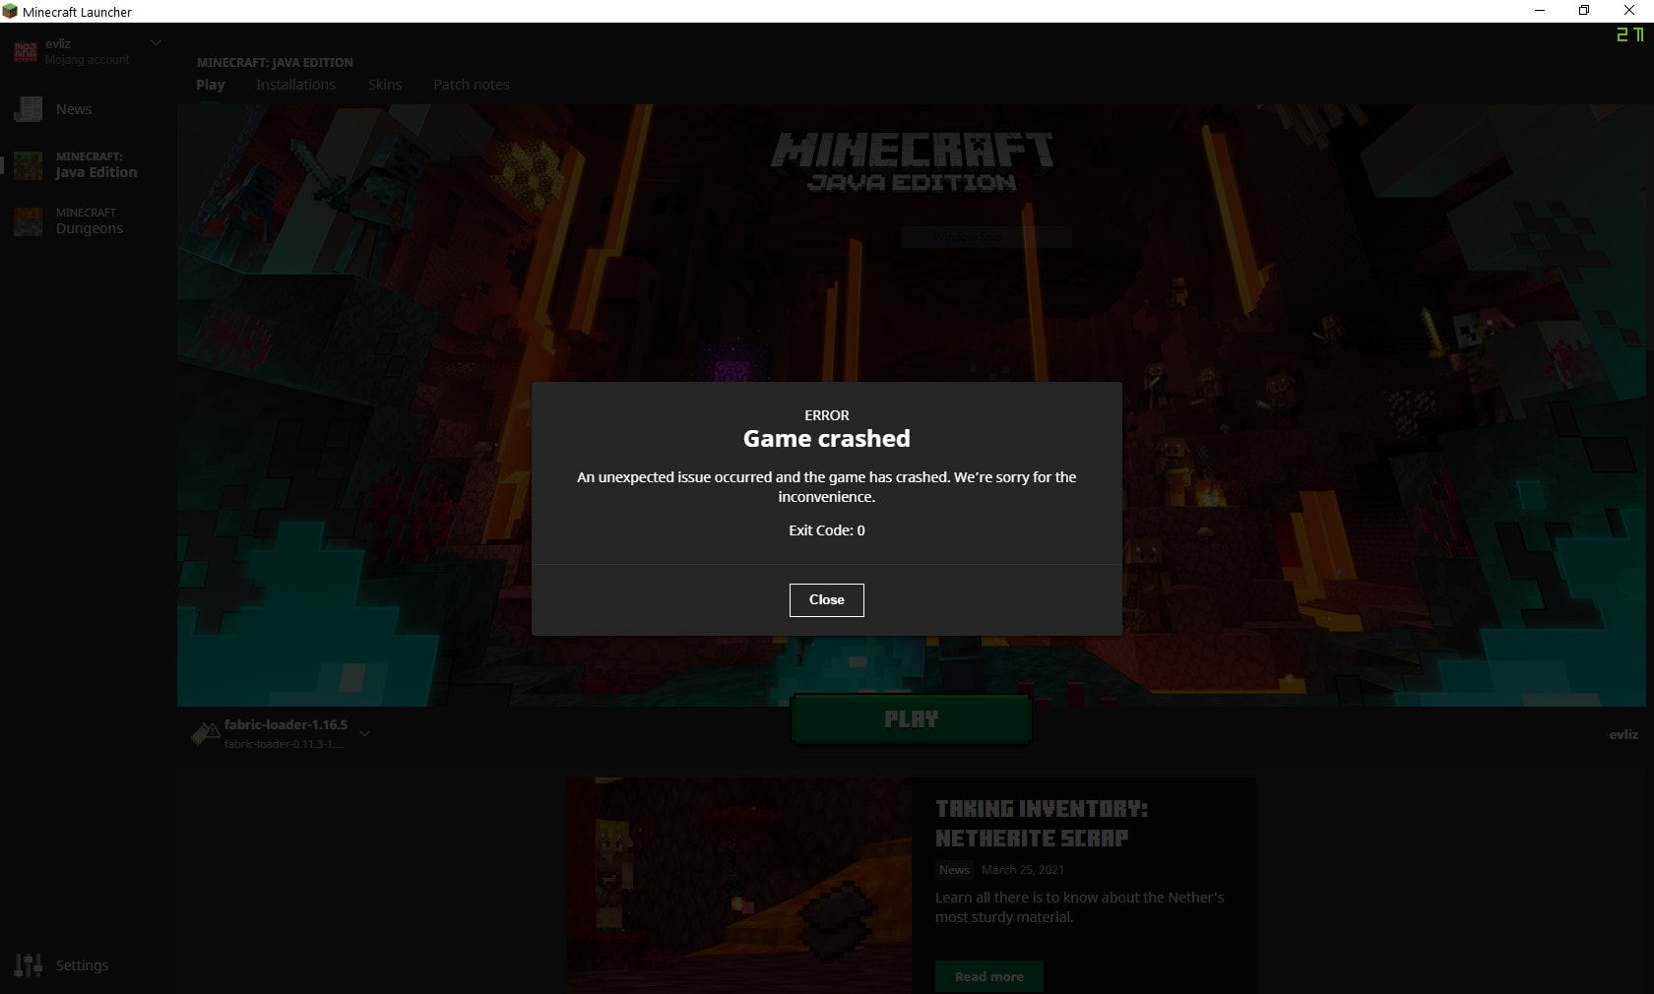Click the evliz username beside Play
Screen dimensions: 1654x994
pyautogui.click(x=1623, y=734)
